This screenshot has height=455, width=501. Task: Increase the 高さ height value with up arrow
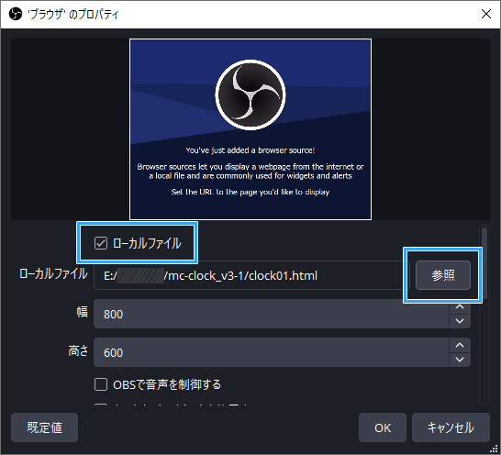(460, 345)
